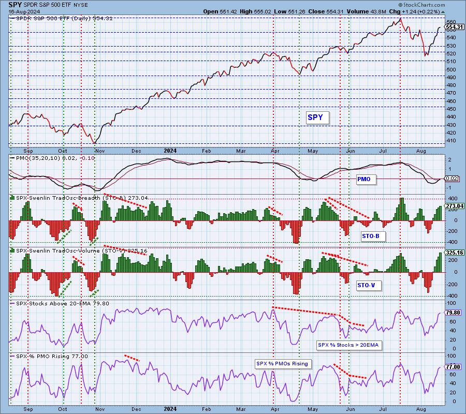Click the histogram legend icon before STO-V title
Viewport: 466px width, 414px height.
click(12, 250)
